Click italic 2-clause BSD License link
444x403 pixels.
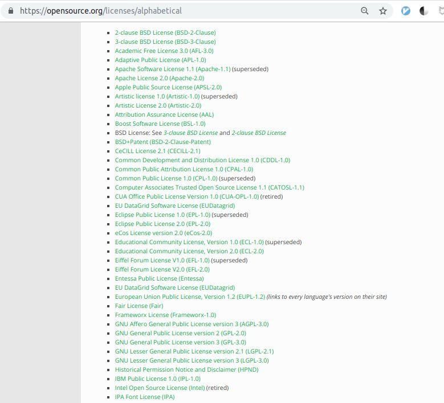click(x=259, y=133)
